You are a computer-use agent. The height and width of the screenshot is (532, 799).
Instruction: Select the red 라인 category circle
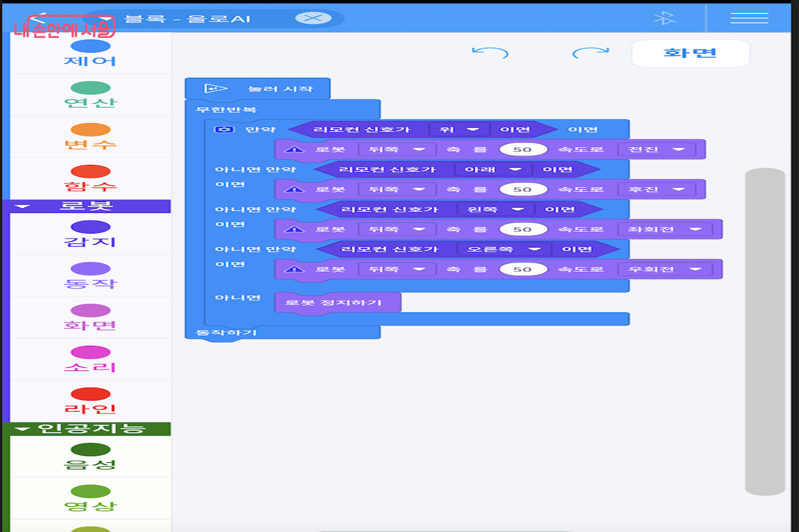(x=91, y=394)
